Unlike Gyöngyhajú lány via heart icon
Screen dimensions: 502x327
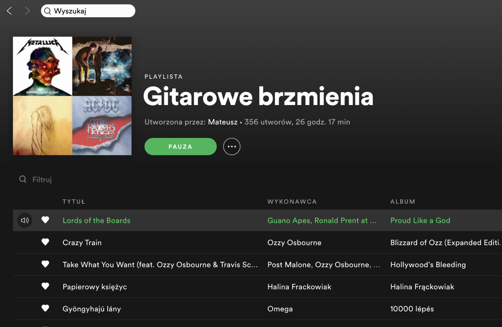point(45,308)
